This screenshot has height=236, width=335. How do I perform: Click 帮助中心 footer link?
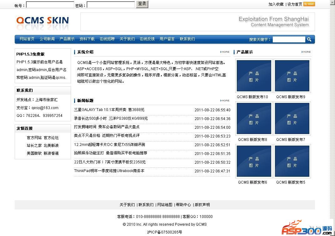183,205
